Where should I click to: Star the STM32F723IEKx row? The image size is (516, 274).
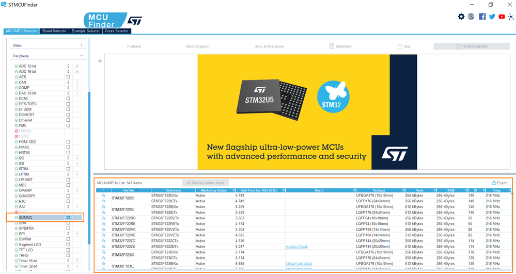tap(104, 264)
